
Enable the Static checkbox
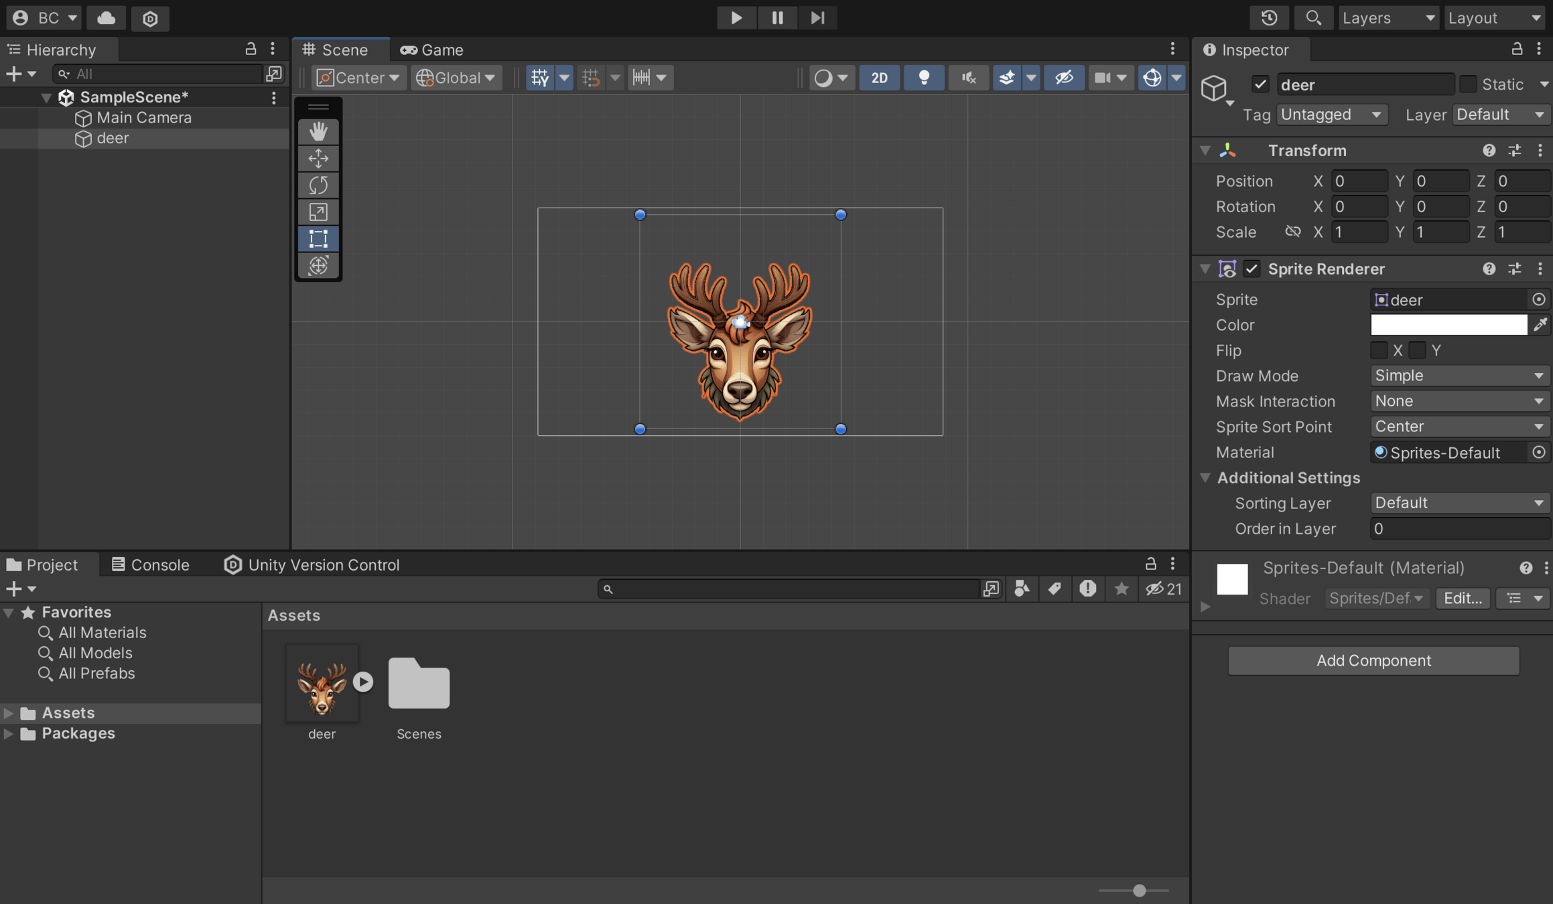coord(1467,84)
